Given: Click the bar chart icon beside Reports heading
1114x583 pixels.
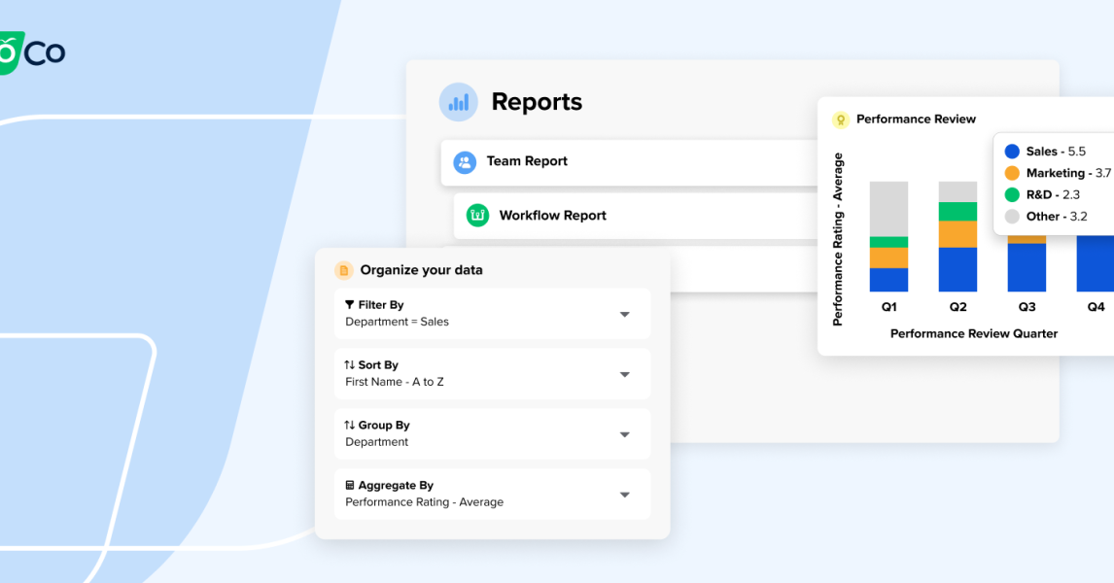Looking at the screenshot, I should (x=458, y=101).
